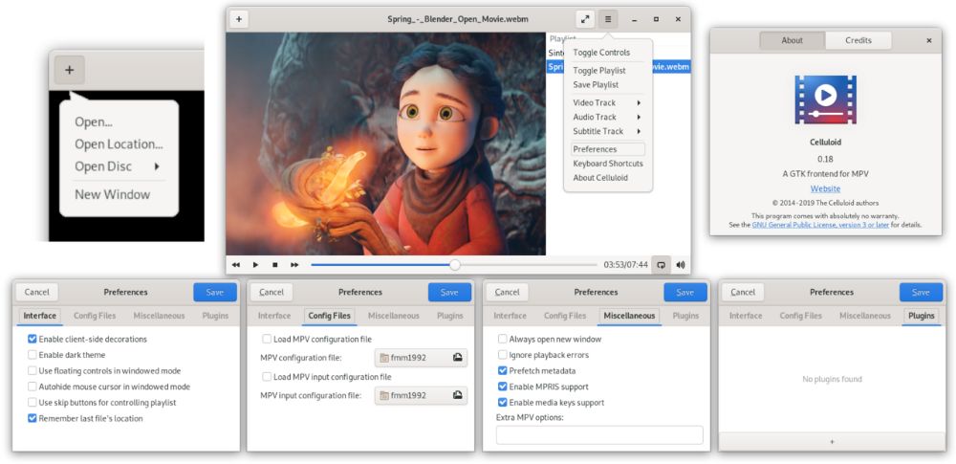Screen dimensions: 956x464
Task: Open Interface tab in the Plugins preferences window
Action: click(x=746, y=316)
